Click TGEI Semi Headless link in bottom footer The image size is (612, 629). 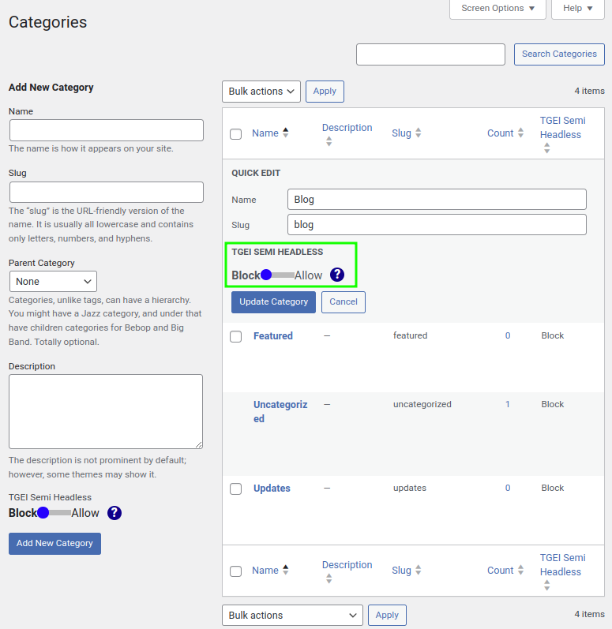[x=562, y=565]
